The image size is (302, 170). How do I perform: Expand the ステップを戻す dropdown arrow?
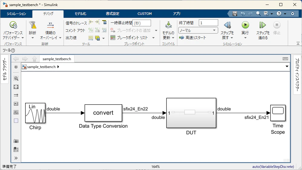tap(232, 38)
